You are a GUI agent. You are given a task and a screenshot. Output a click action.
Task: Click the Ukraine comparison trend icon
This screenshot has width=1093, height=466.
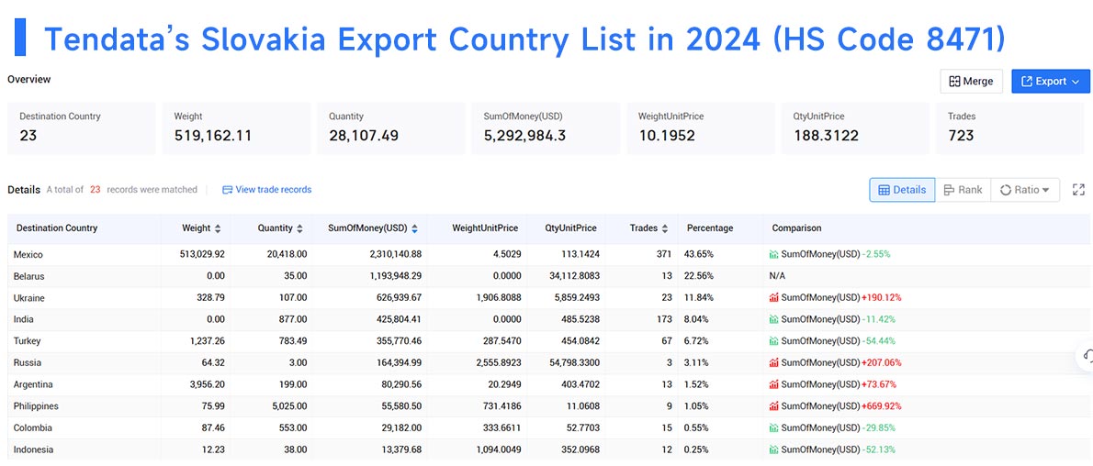click(773, 297)
